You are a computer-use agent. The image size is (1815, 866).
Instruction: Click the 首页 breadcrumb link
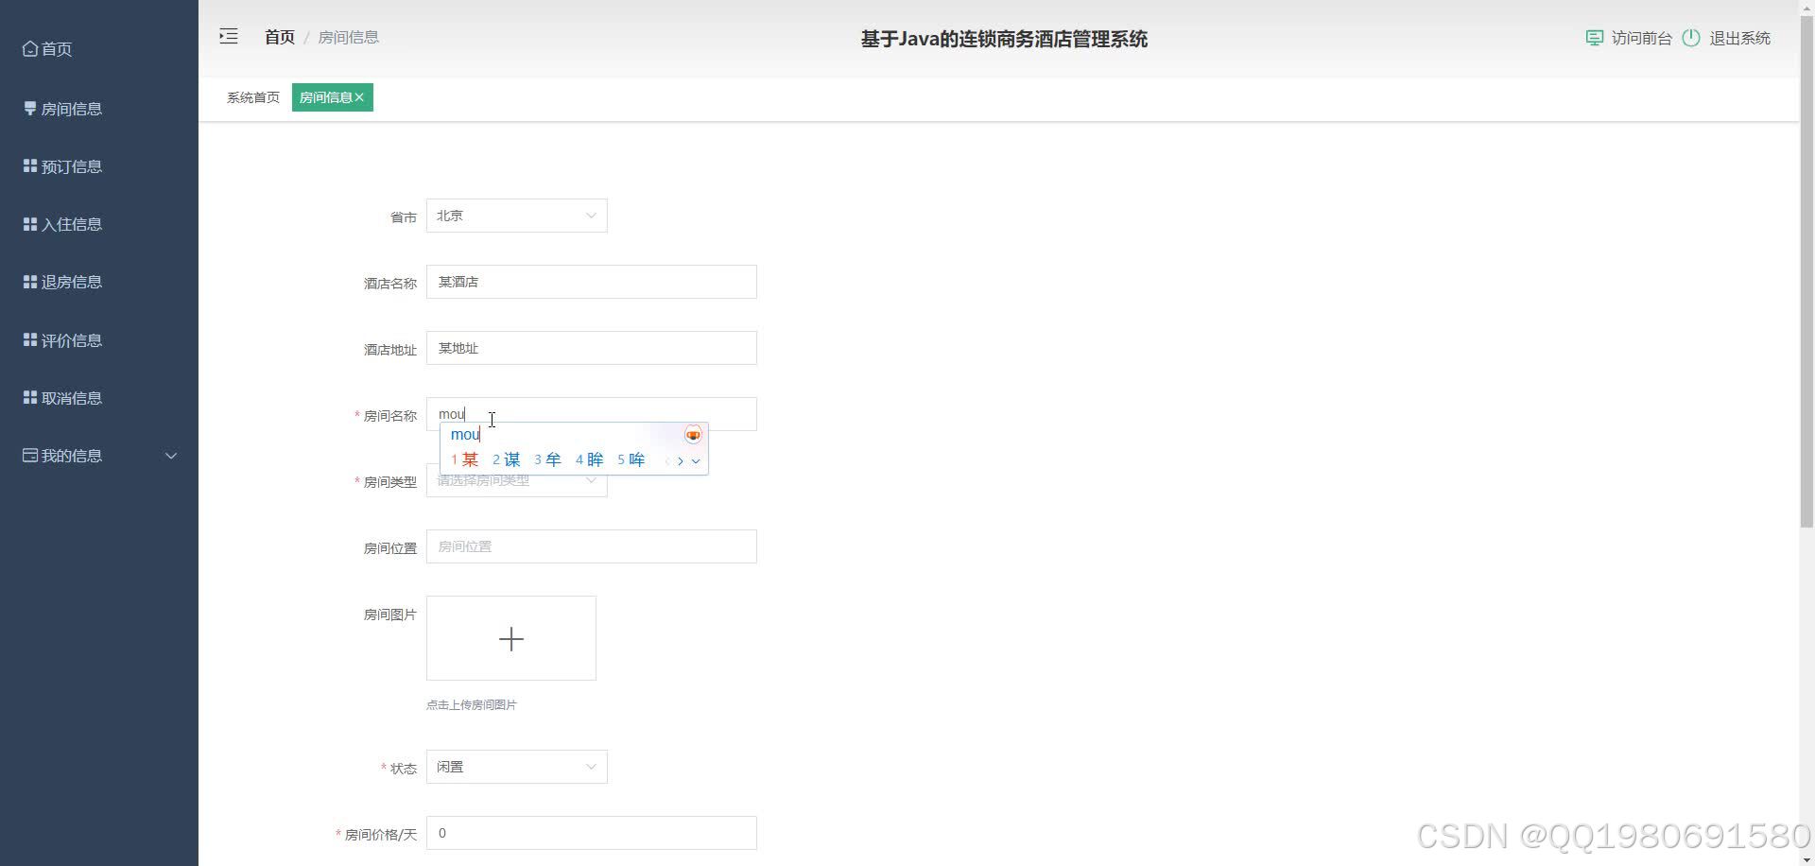(280, 37)
